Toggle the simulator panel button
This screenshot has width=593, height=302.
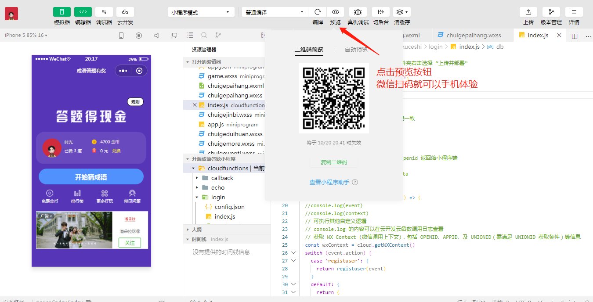tap(62, 12)
